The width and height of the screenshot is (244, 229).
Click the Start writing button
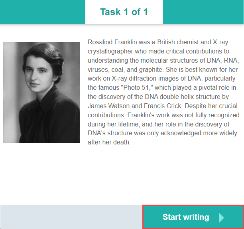[186, 217]
